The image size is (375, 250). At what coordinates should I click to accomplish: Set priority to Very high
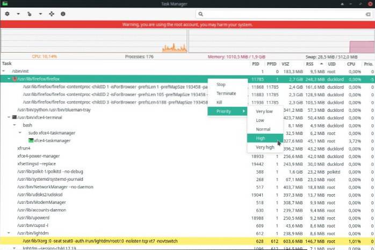[x=265, y=147]
